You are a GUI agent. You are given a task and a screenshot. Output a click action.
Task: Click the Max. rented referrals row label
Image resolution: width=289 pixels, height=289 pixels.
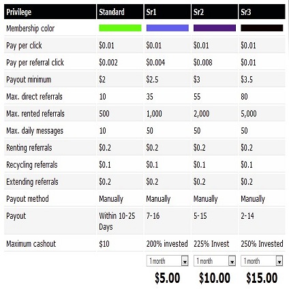pyautogui.click(x=35, y=113)
